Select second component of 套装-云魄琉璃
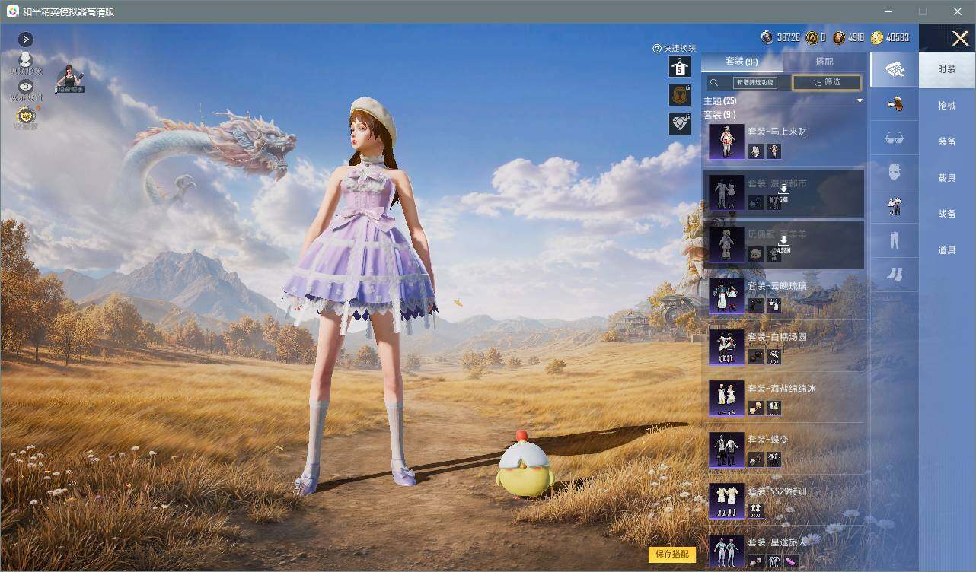Image resolution: width=976 pixels, height=572 pixels. [774, 305]
